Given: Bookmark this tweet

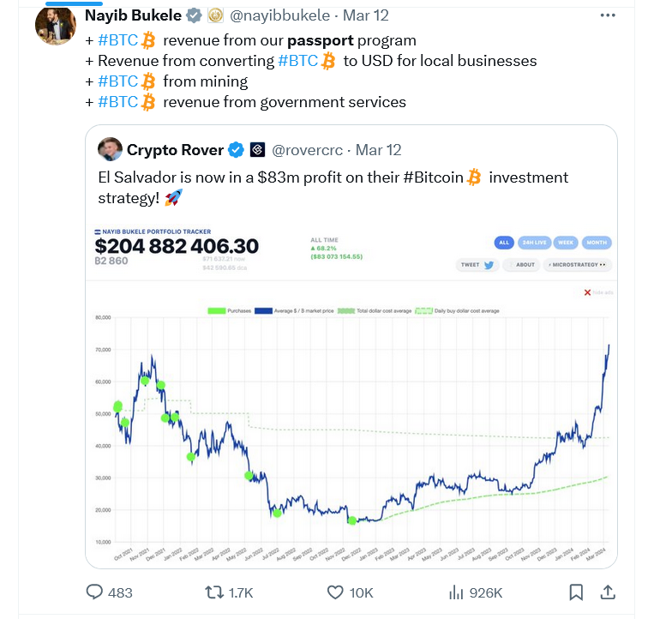Looking at the screenshot, I should click(x=577, y=592).
